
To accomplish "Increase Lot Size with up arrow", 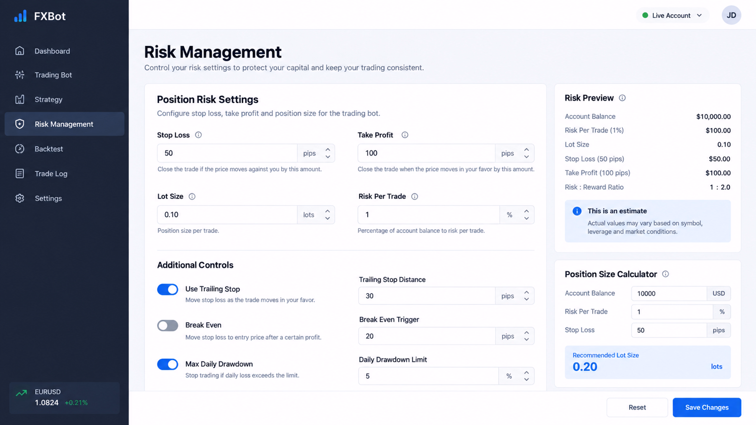I will pyautogui.click(x=328, y=211).
